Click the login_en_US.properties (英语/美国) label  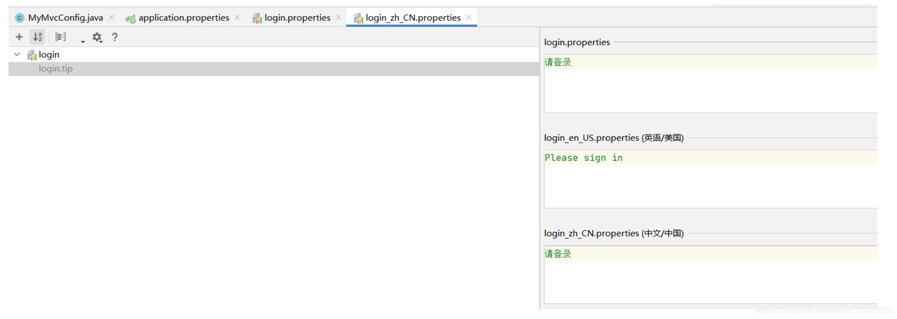click(614, 138)
